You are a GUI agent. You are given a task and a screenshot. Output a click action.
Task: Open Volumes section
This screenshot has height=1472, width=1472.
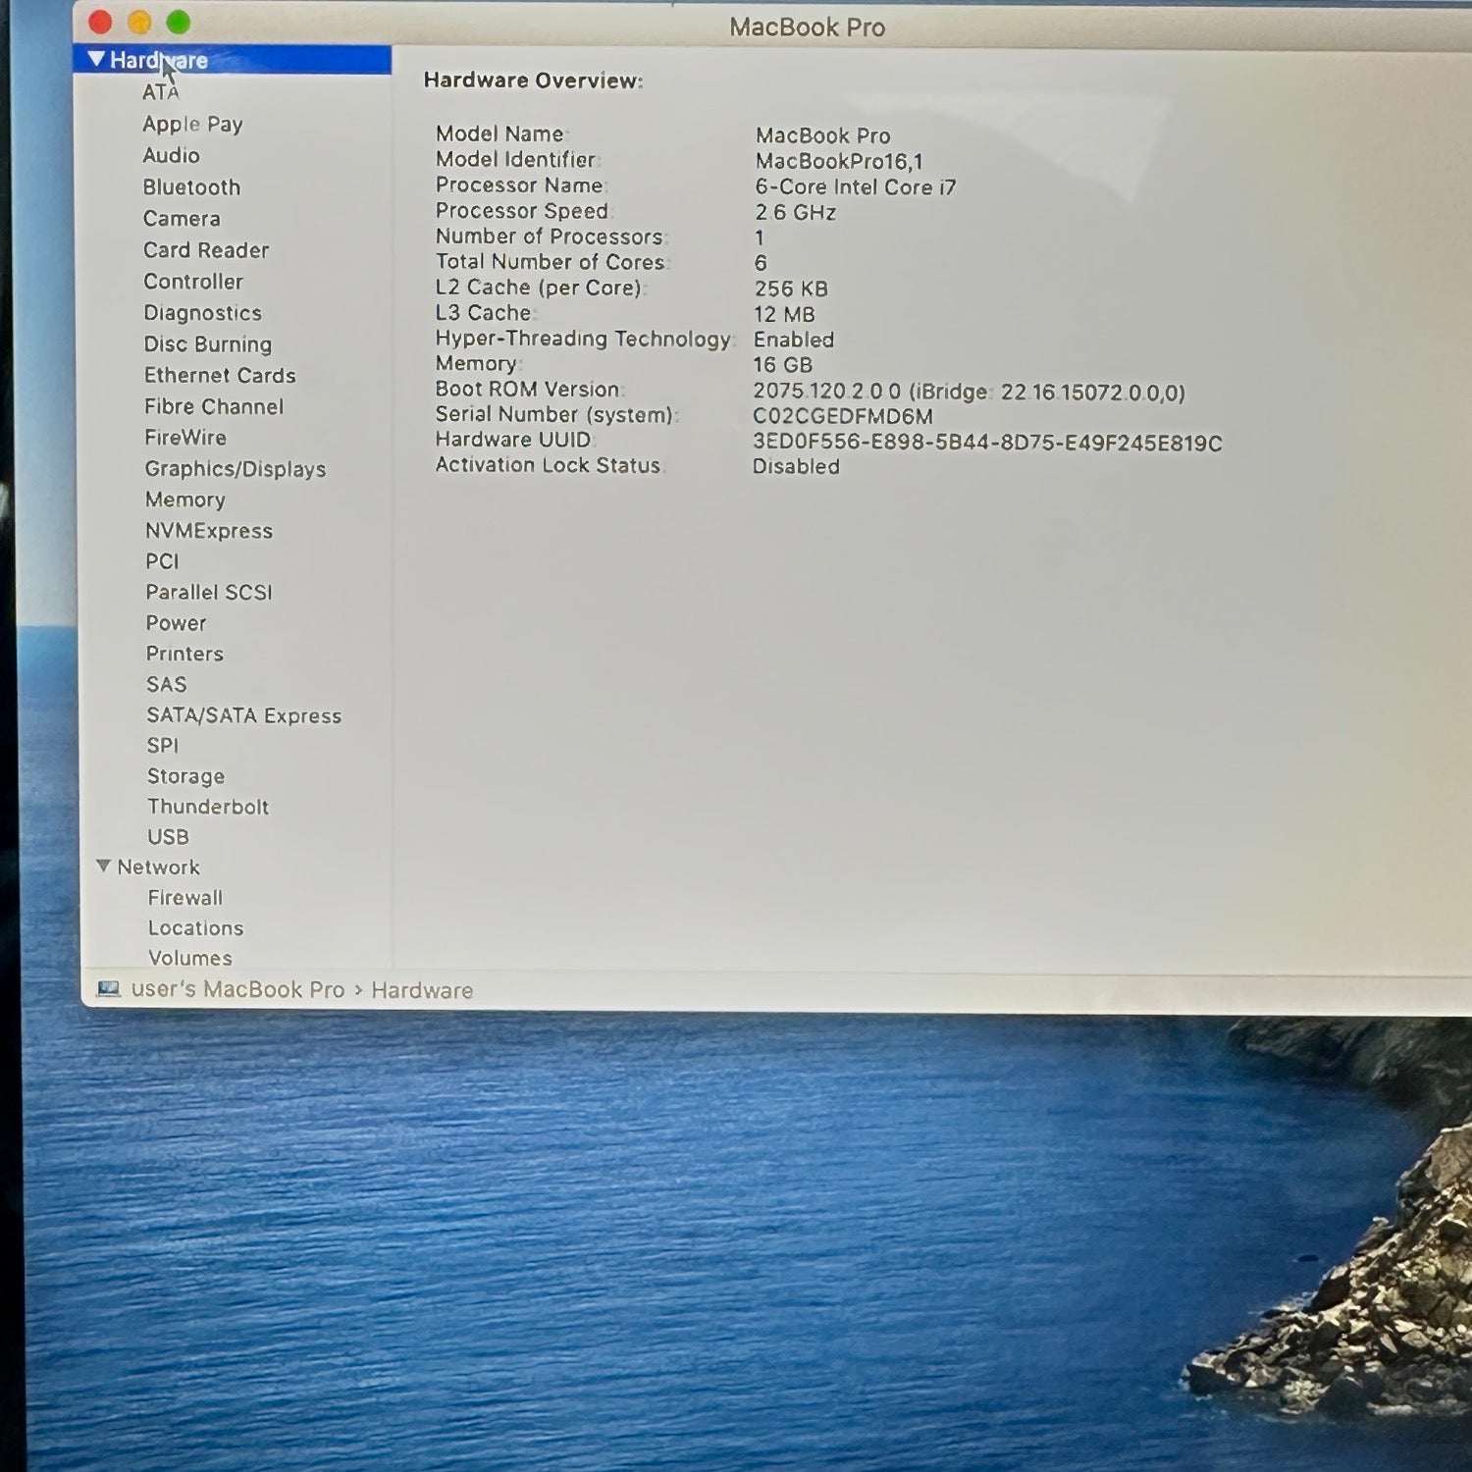(x=190, y=957)
